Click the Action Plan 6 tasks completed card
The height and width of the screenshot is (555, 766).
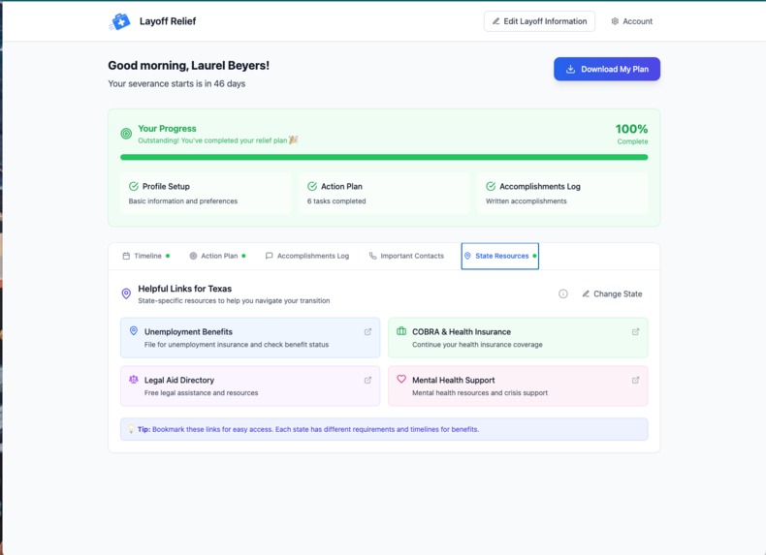coord(384,194)
